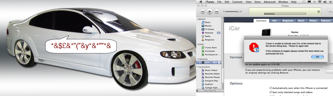The image size is (333, 96).
Task: Open the Store menu
Action: point(258,2)
